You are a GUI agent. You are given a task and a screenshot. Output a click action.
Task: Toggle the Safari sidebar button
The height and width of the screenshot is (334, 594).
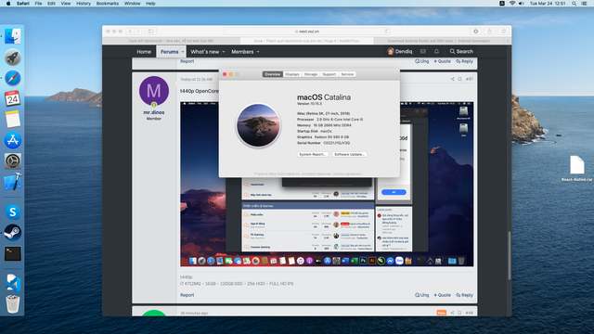[150, 31]
